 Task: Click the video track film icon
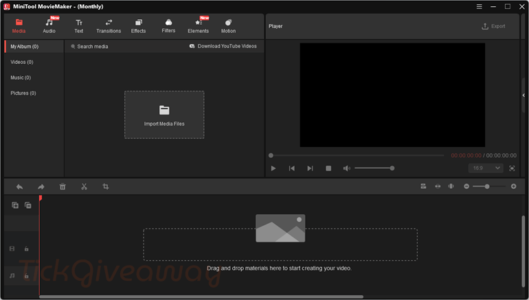click(12, 249)
